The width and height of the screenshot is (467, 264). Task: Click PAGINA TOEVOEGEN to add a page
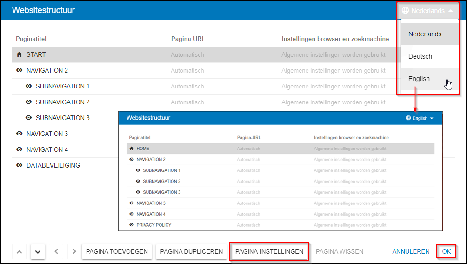coord(117,251)
